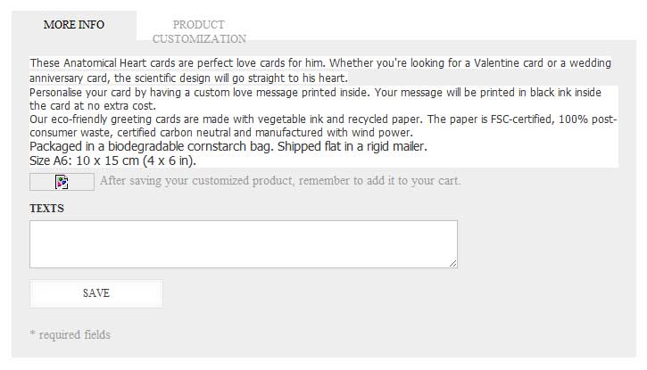Viewport: 647px width, 370px height.
Task: Click the 'no extra cost' phrase
Action: (x=121, y=106)
